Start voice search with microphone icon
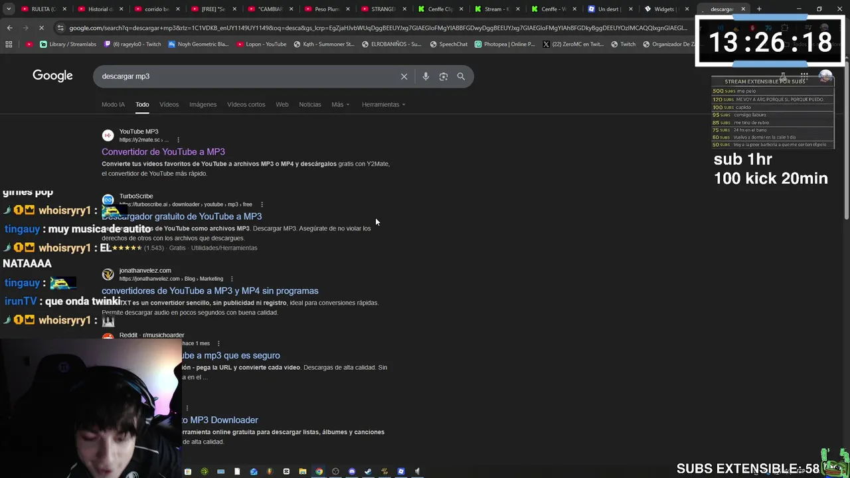This screenshot has height=478, width=850. pos(426,76)
